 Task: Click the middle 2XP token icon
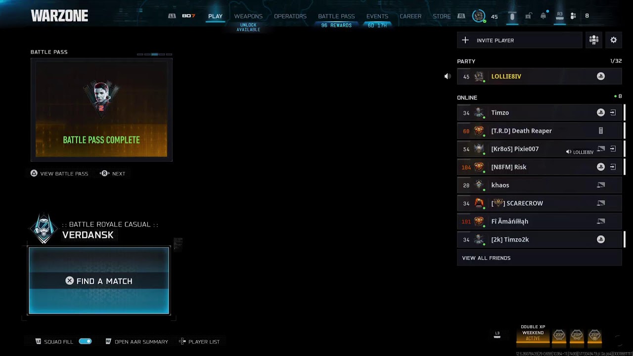click(x=577, y=336)
